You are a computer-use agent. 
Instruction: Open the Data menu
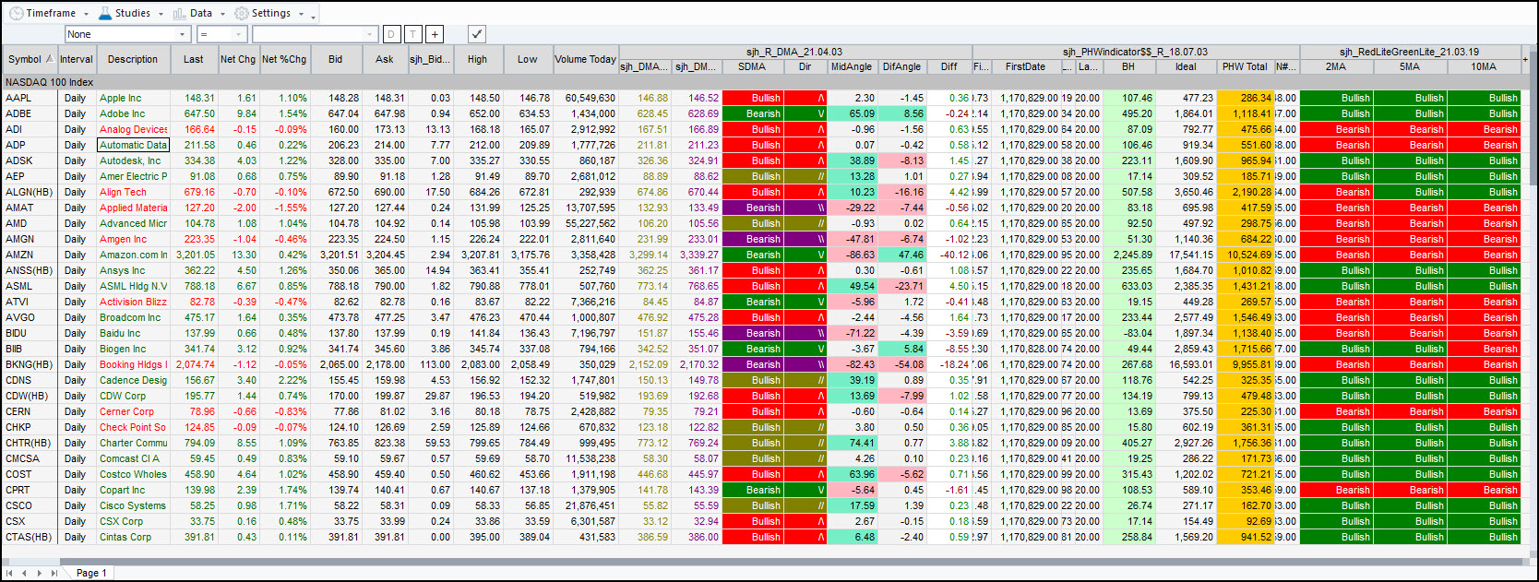coord(199,13)
